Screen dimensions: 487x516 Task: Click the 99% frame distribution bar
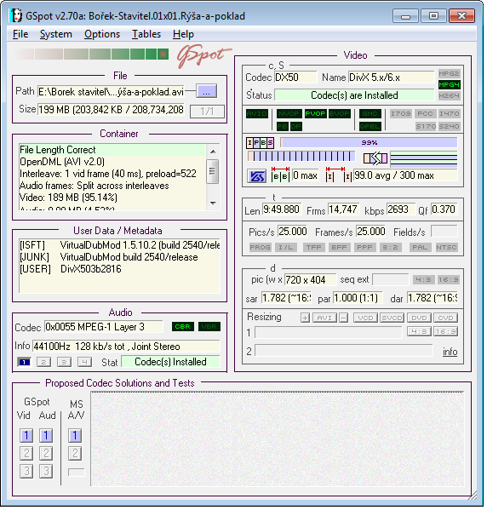tap(369, 143)
